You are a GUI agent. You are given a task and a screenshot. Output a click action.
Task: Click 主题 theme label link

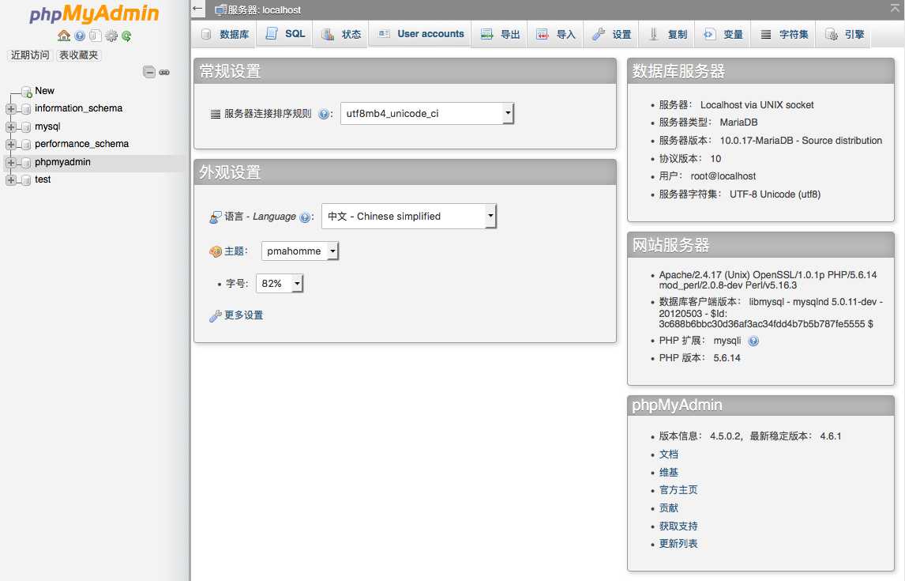234,251
